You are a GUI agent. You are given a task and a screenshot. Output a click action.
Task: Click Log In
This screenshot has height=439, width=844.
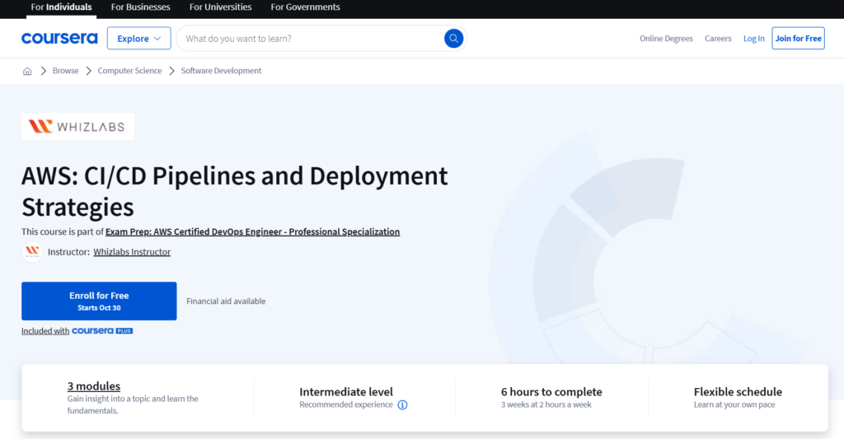753,38
